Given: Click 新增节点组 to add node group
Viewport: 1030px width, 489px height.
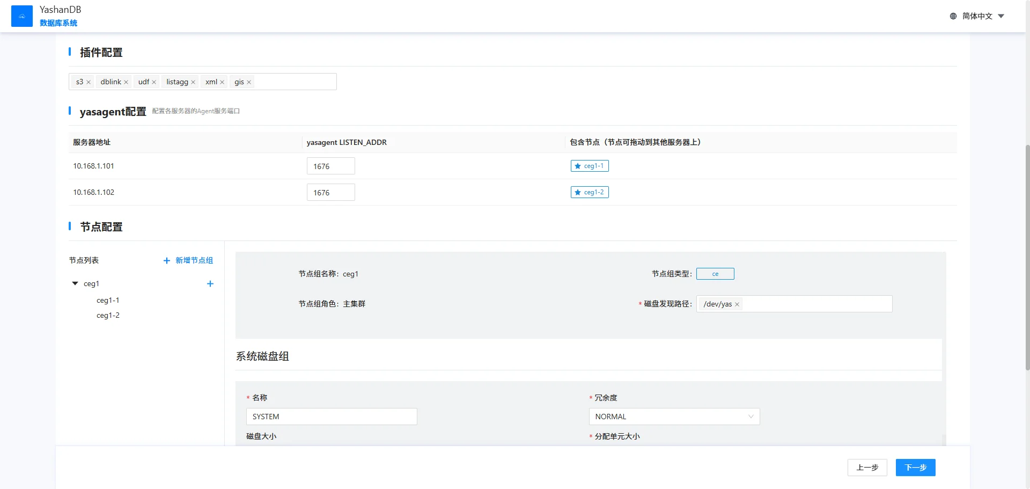Looking at the screenshot, I should pos(188,260).
